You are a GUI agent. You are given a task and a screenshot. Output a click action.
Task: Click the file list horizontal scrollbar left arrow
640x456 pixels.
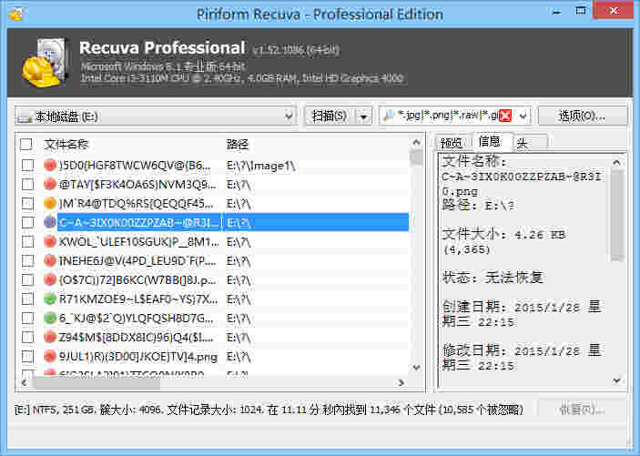[x=24, y=382]
